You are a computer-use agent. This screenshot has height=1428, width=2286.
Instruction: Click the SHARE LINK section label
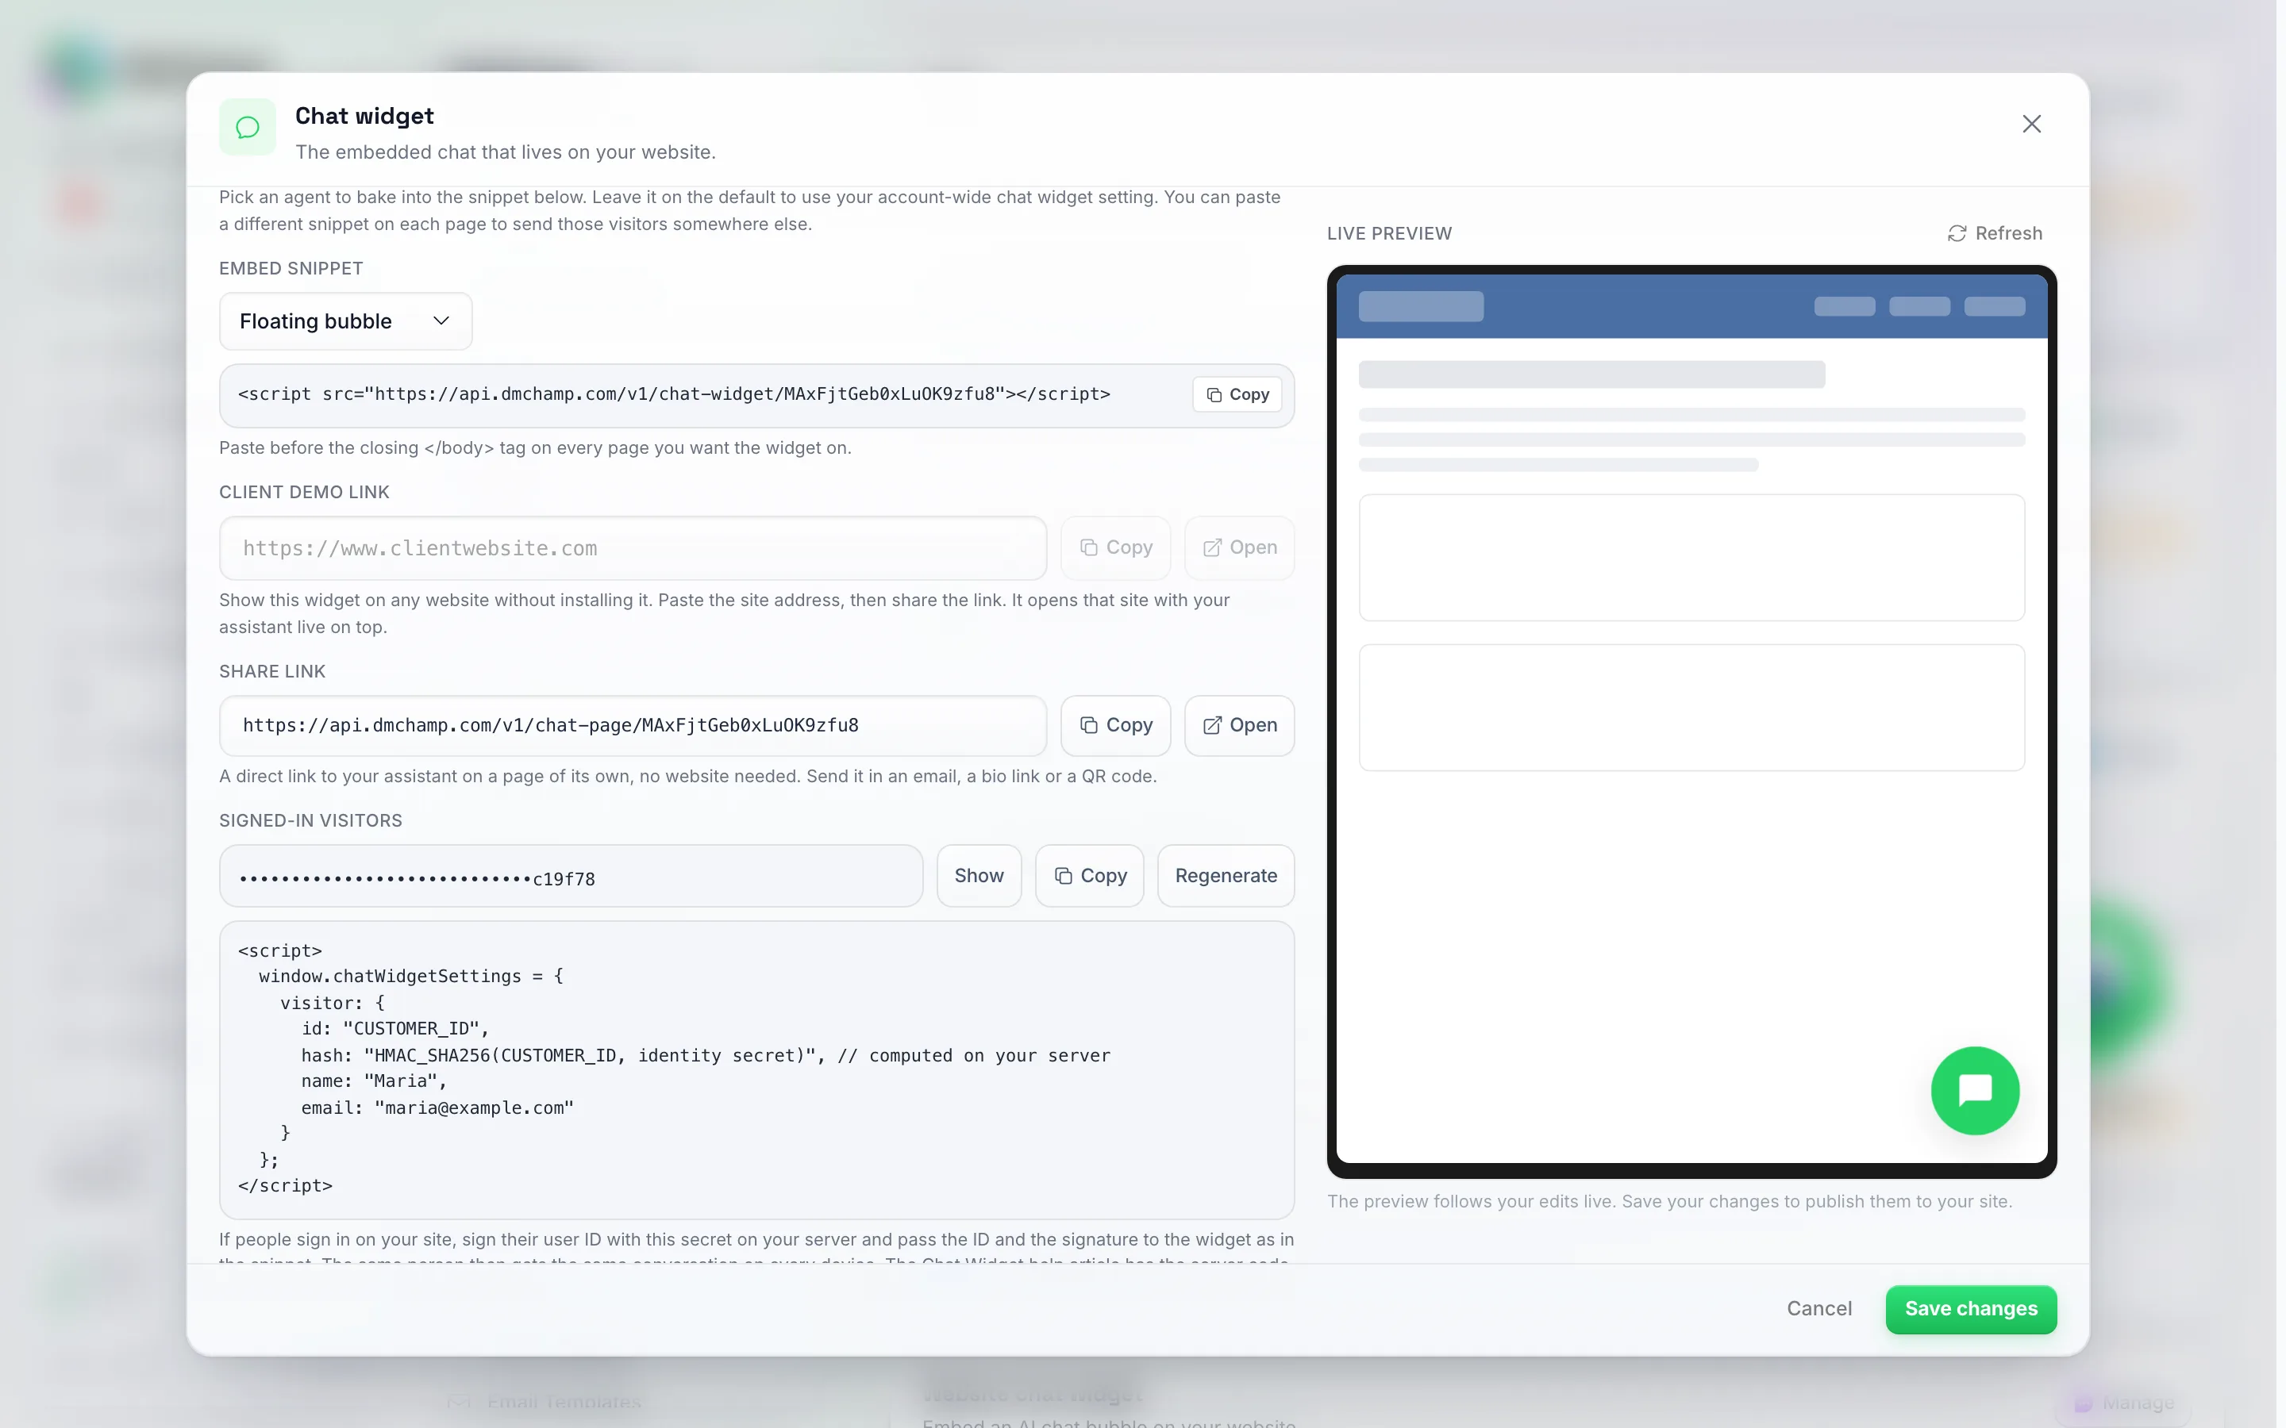click(272, 671)
